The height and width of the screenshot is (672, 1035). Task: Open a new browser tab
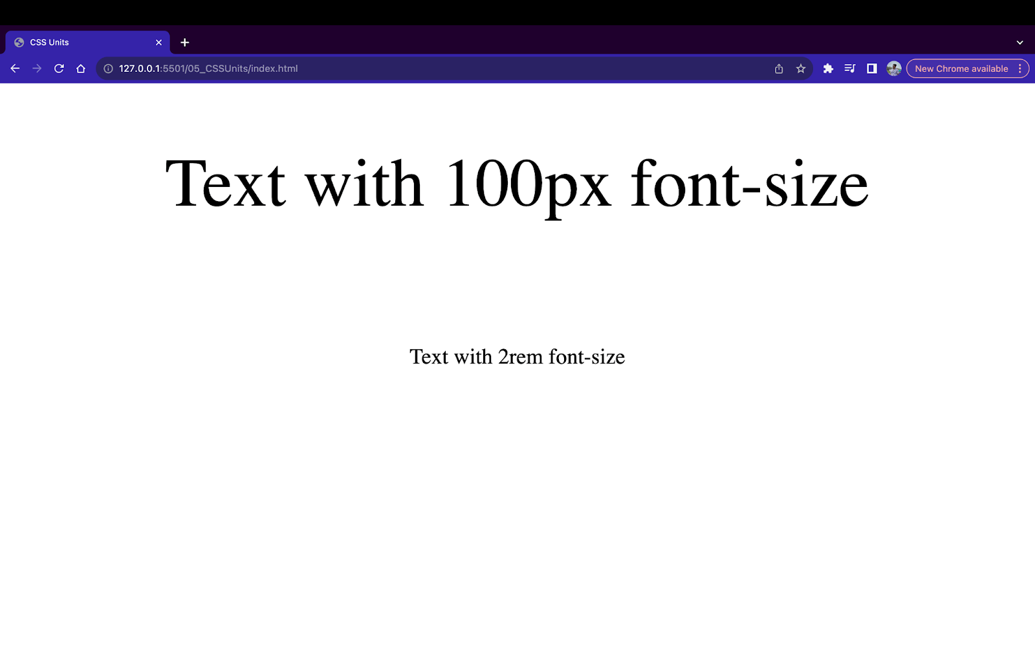tap(185, 42)
